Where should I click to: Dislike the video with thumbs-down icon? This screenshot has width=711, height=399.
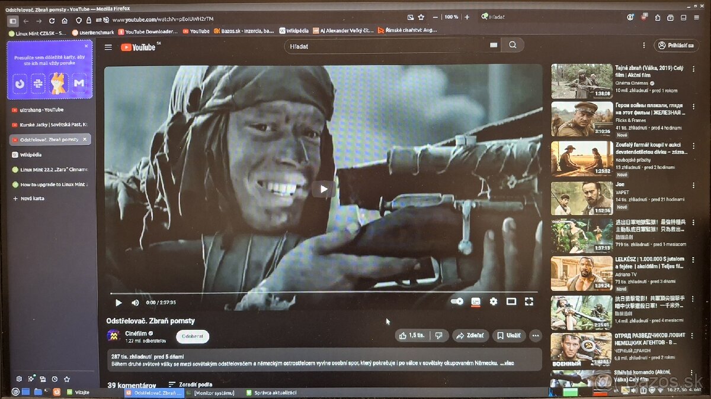[x=438, y=335]
